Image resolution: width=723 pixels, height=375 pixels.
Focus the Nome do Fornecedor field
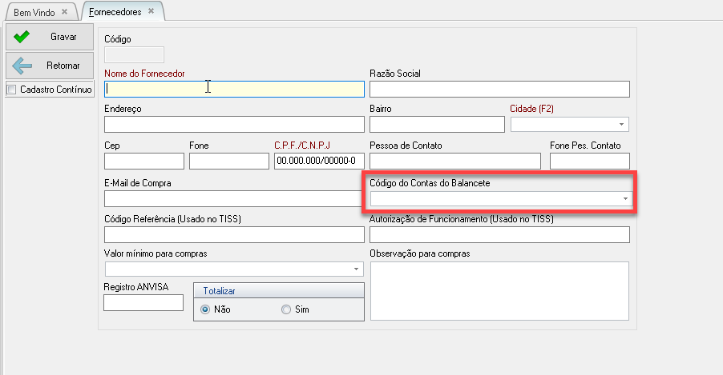click(234, 89)
